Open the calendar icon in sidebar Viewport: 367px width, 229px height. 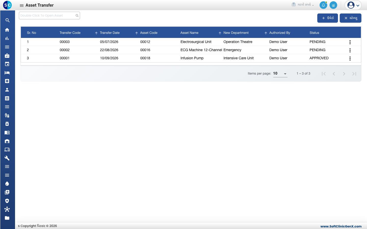pyautogui.click(x=7, y=64)
